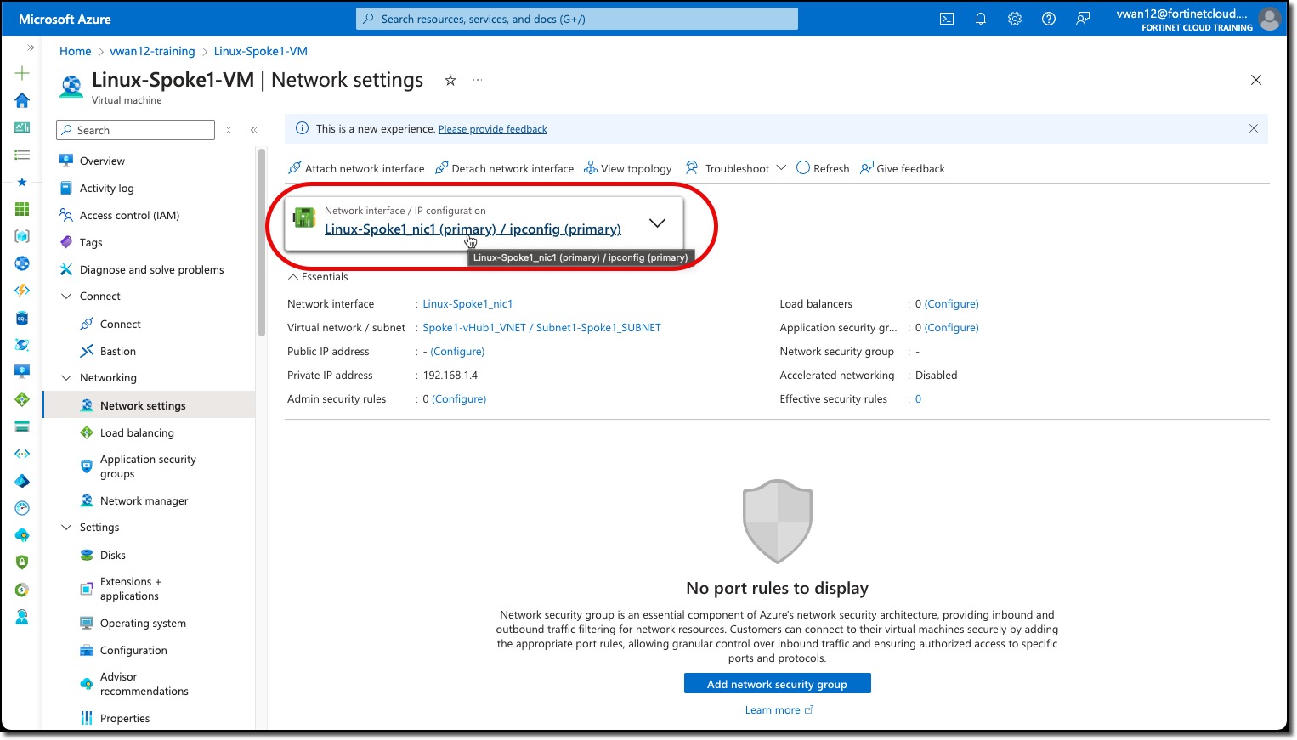Collapse the Essentials section
This screenshot has height=740, width=1297.
318,276
